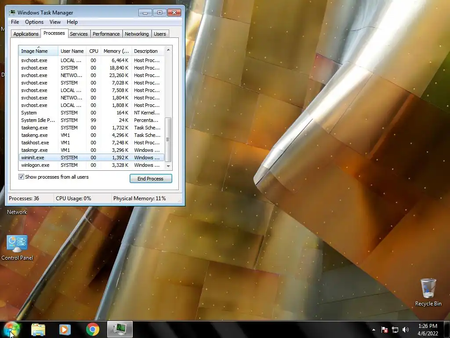450x338 pixels.
Task: Click the network status tray icon
Action: point(395,330)
